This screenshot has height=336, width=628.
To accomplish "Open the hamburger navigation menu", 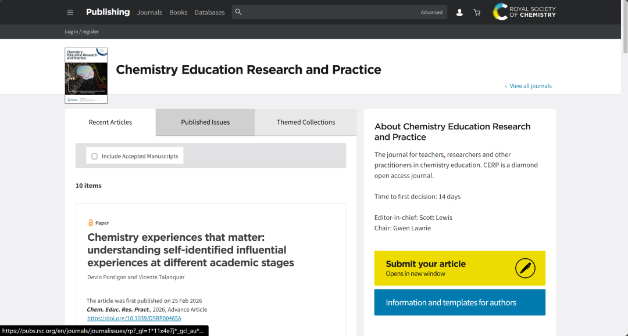I will (x=70, y=12).
